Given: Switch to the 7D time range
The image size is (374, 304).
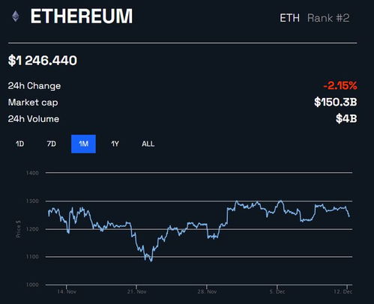Looking at the screenshot, I should (x=52, y=144).
